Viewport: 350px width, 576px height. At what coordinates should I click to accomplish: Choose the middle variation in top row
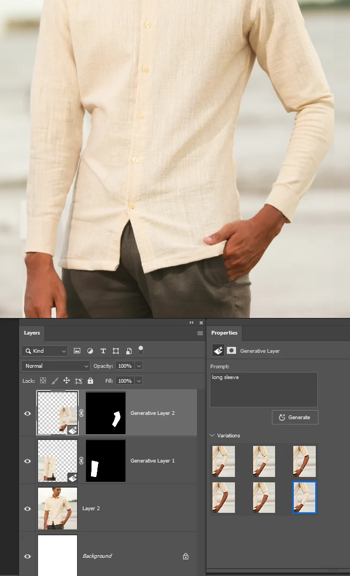click(x=264, y=461)
